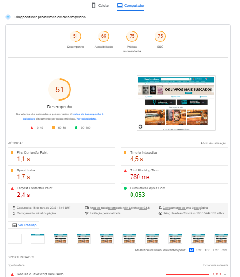Viewport: 240px width, 277px height.
Task: Click red triangle of unused JavaScript audit
Action: pos(12,274)
